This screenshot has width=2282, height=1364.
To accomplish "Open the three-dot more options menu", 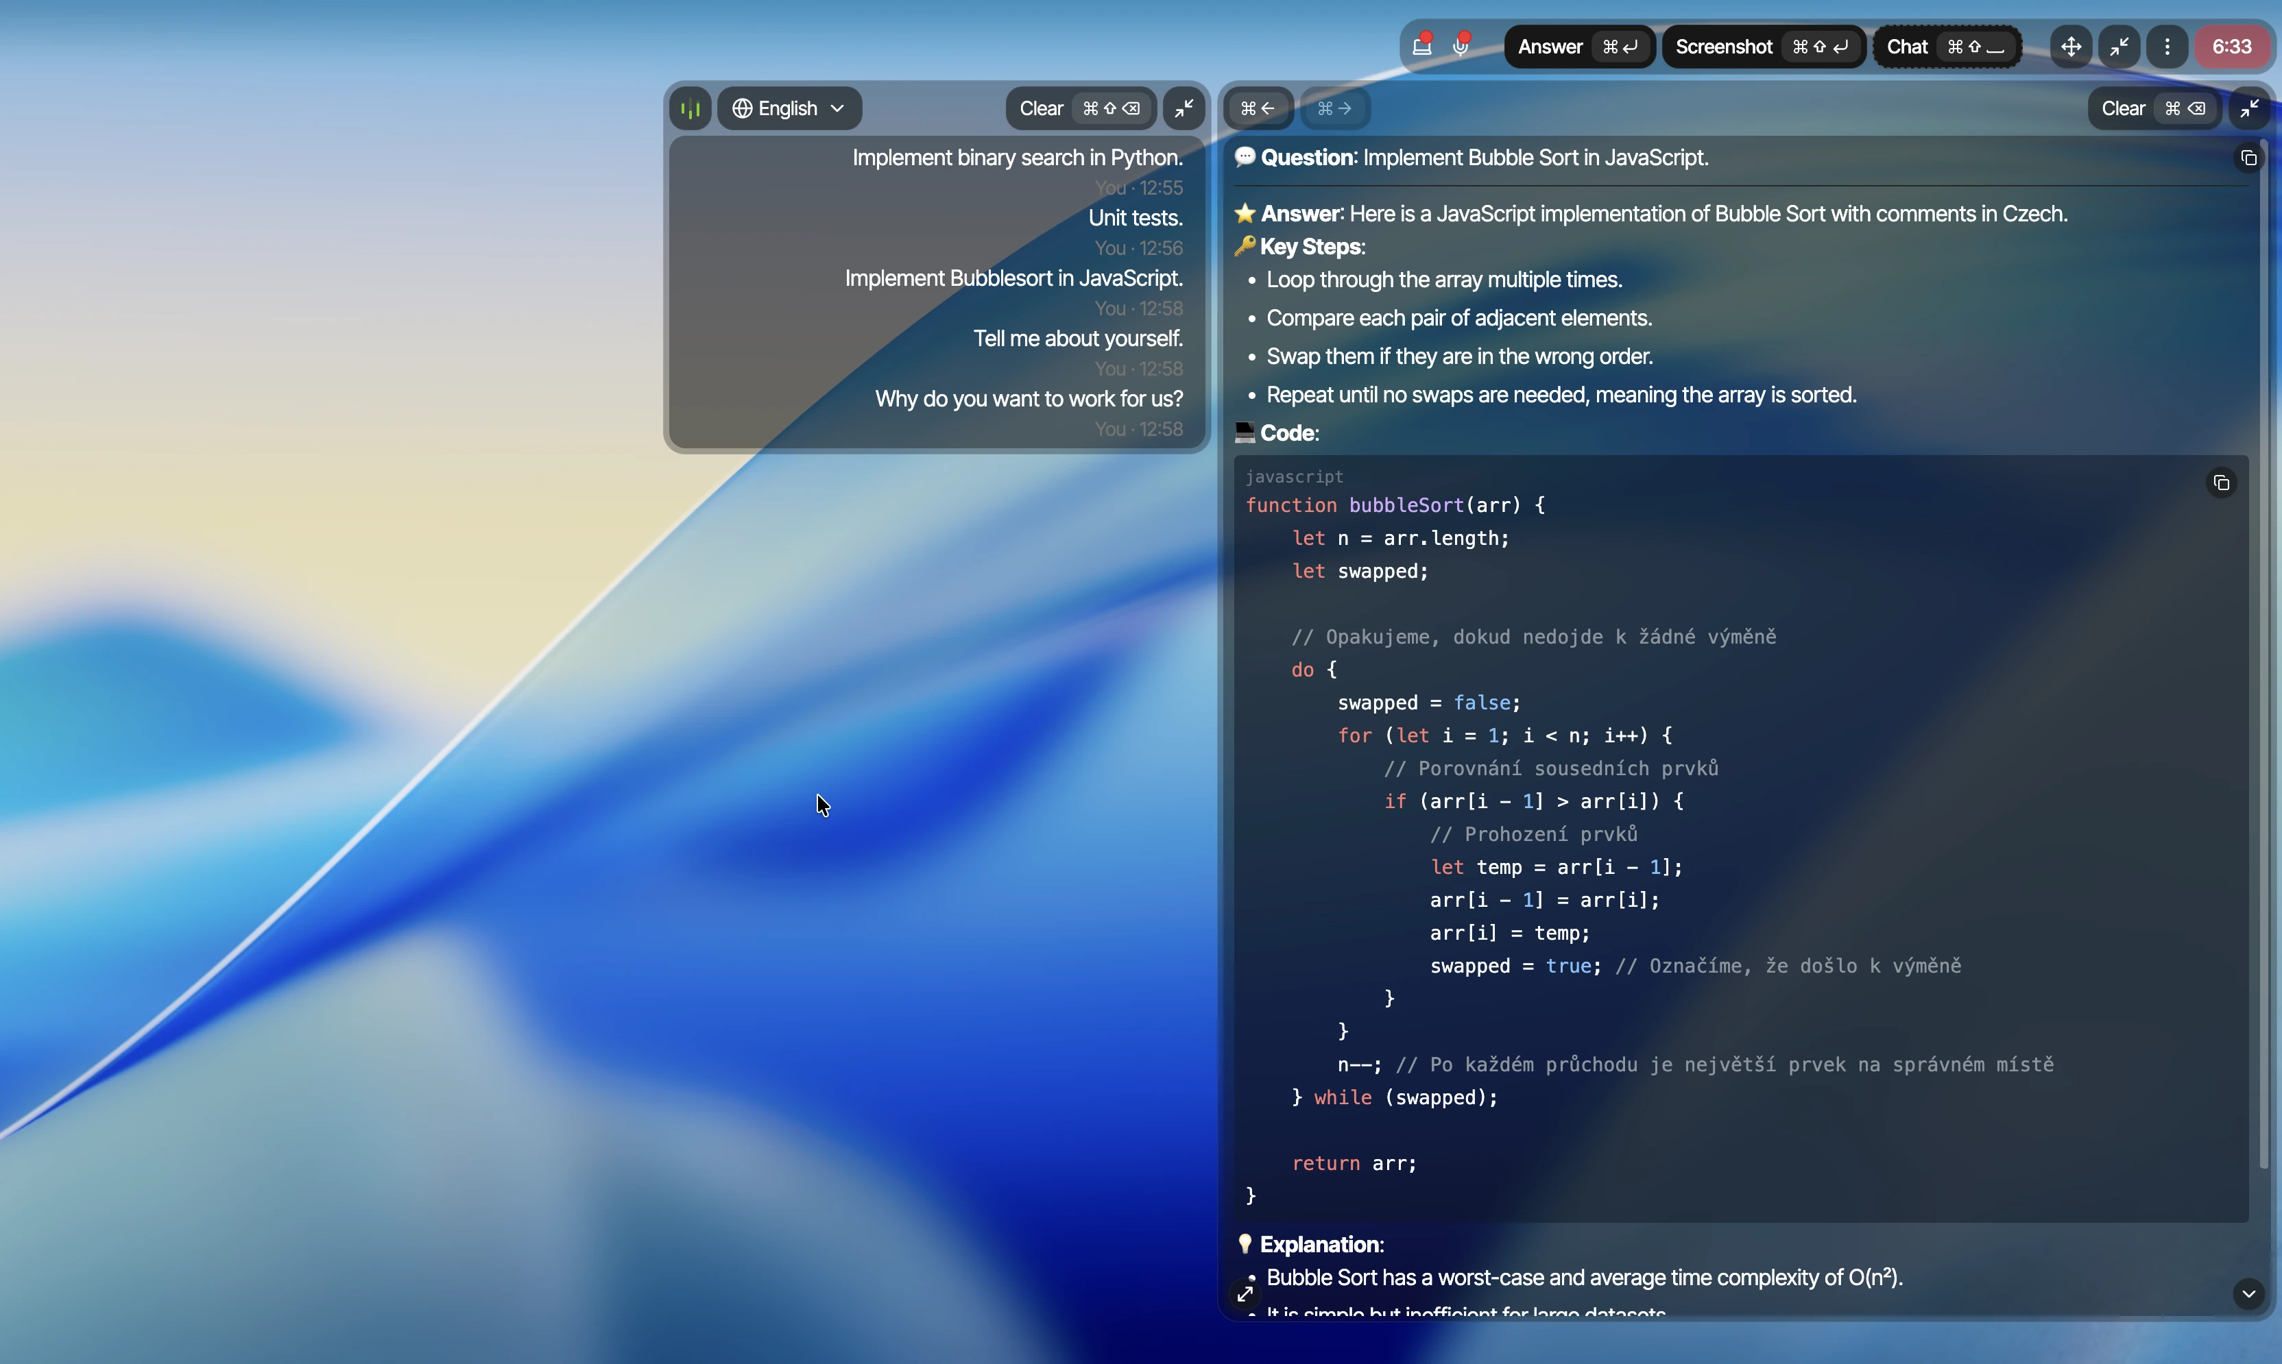I will point(2167,46).
